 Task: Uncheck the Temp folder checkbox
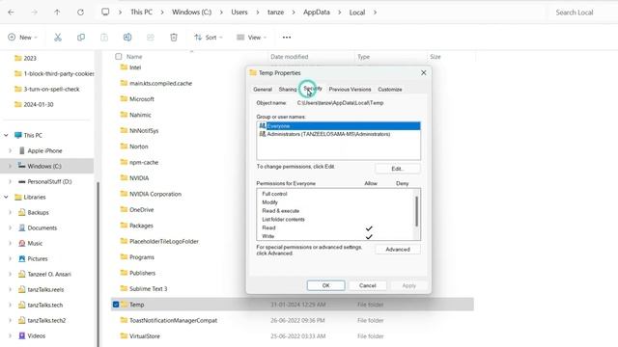pos(116,305)
